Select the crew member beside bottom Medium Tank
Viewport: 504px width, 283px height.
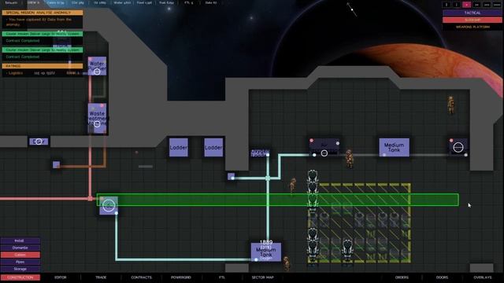point(286,263)
